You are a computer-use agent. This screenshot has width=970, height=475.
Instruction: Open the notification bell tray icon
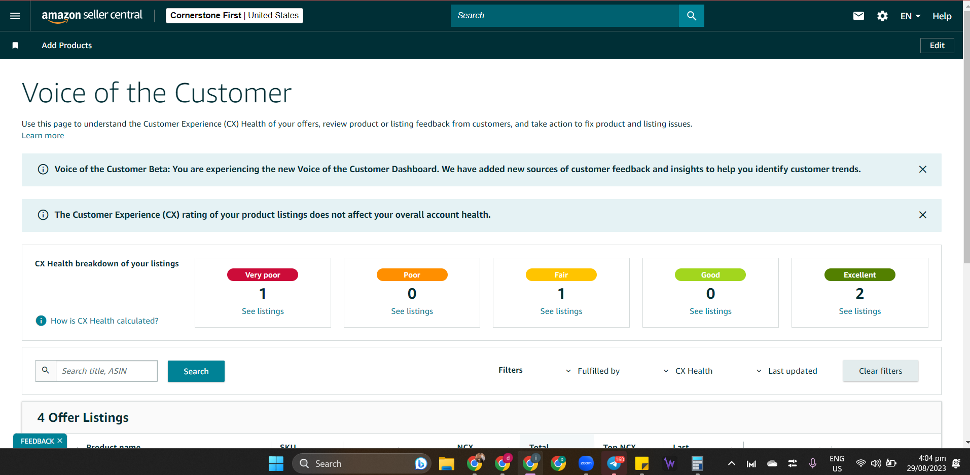(956, 463)
